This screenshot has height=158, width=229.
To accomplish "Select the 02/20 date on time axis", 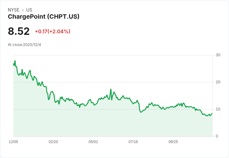I will pyautogui.click(x=53, y=142).
